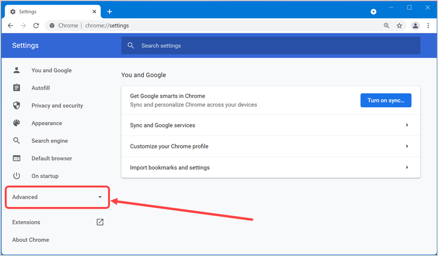This screenshot has height=256, width=438.
Task: Click in the Search settings field
Action: coord(271,46)
